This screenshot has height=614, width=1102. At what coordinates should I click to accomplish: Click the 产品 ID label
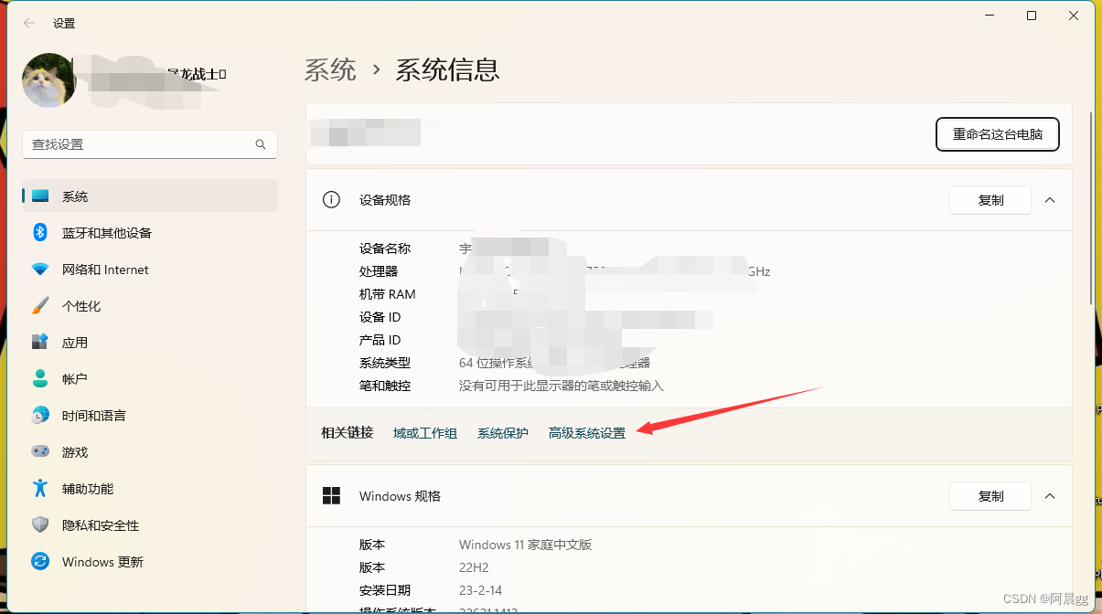tap(380, 340)
